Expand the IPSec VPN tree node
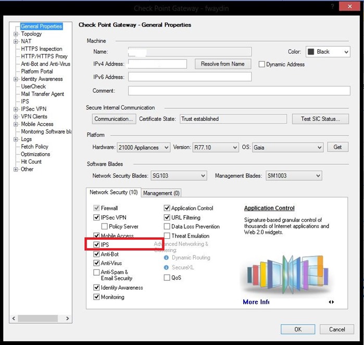 (16, 109)
